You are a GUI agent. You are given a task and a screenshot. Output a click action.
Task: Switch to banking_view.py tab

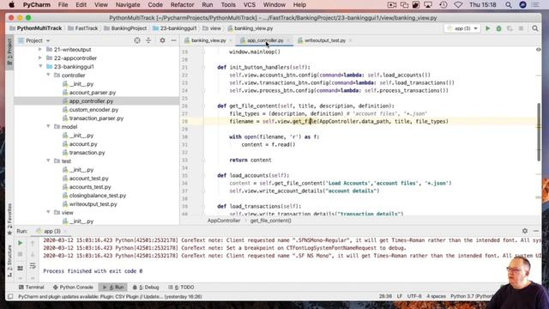[x=208, y=40]
